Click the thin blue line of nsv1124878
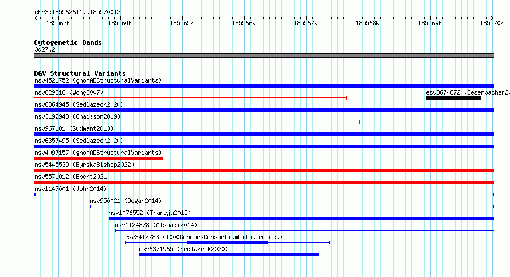510x277 pixels. pos(304,231)
